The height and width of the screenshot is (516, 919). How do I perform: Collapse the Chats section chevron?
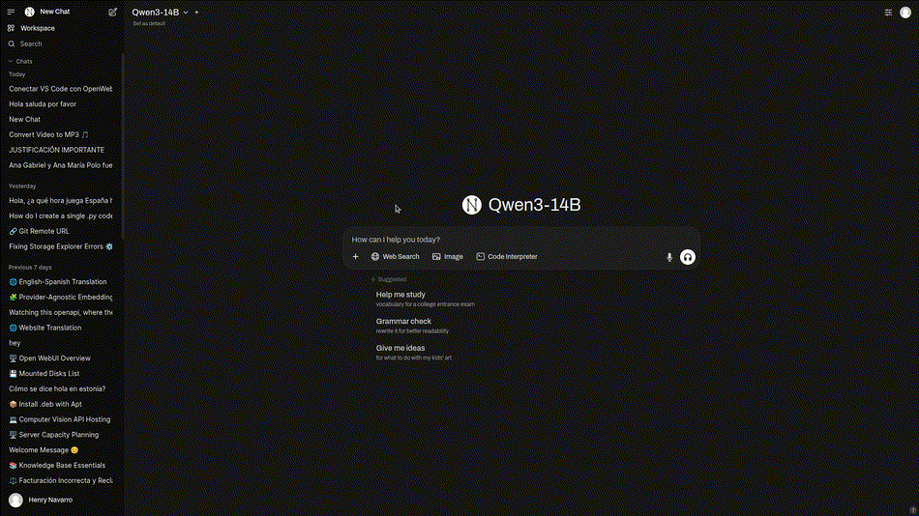(11, 62)
